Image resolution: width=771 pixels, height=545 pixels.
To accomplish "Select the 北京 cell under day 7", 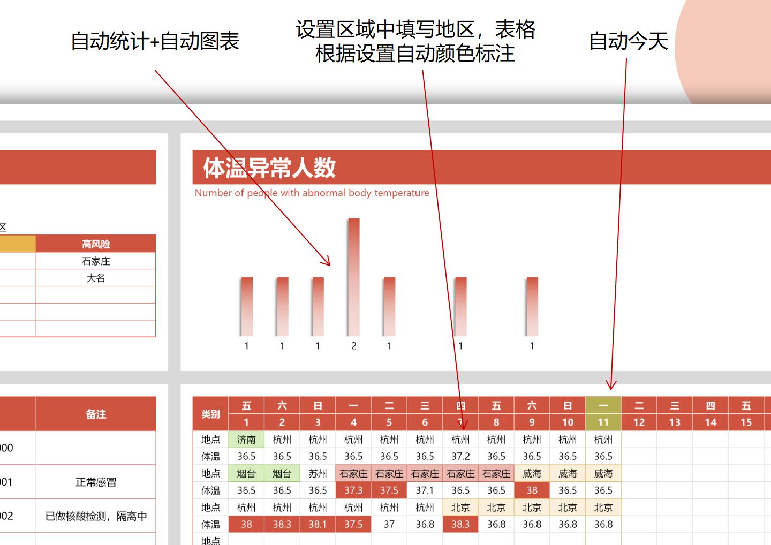I will tap(460, 507).
